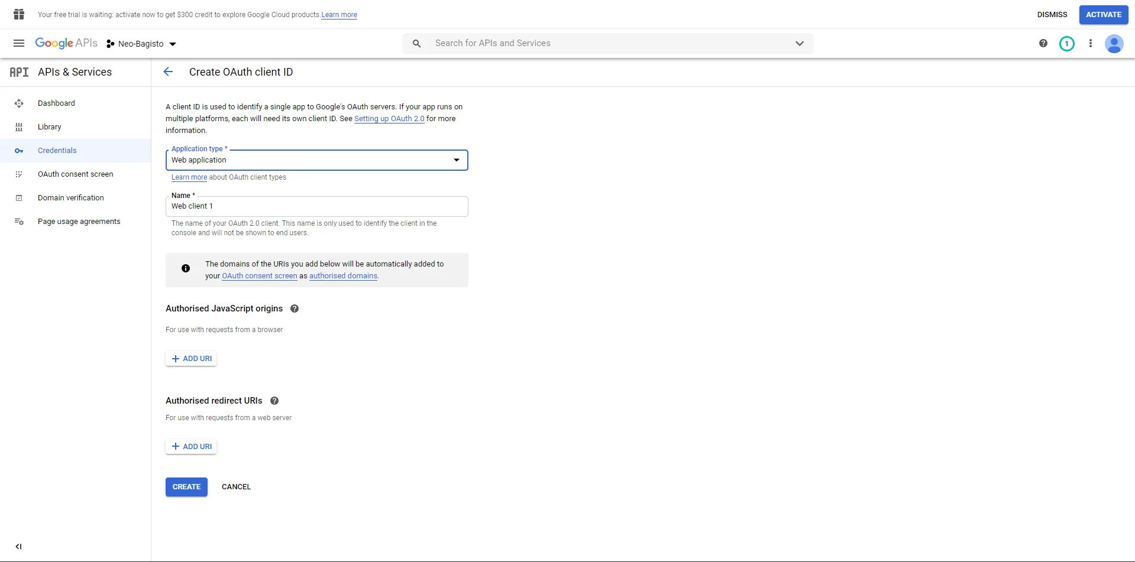Click into the Name text field
1135x562 pixels.
click(x=316, y=206)
